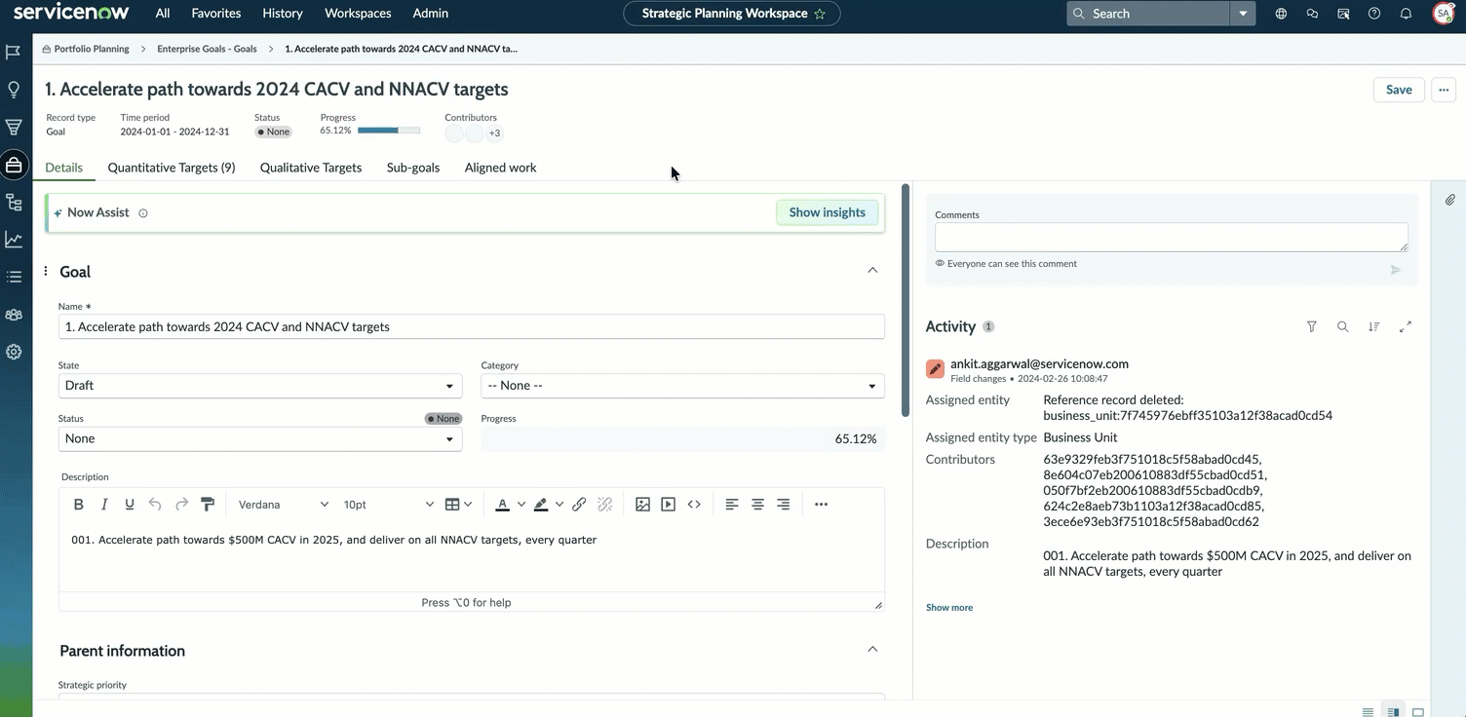This screenshot has height=717, width=1466.
Task: Insert an image into the Description
Action: 642,505
